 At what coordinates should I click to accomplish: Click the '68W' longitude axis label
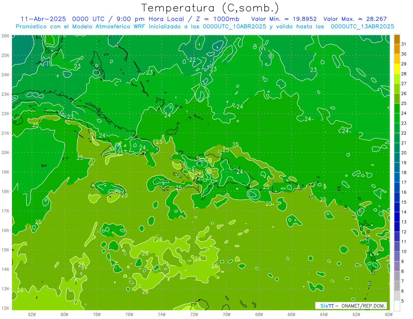tap(259, 314)
